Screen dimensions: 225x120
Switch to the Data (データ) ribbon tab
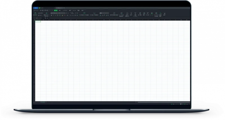click(74, 10)
